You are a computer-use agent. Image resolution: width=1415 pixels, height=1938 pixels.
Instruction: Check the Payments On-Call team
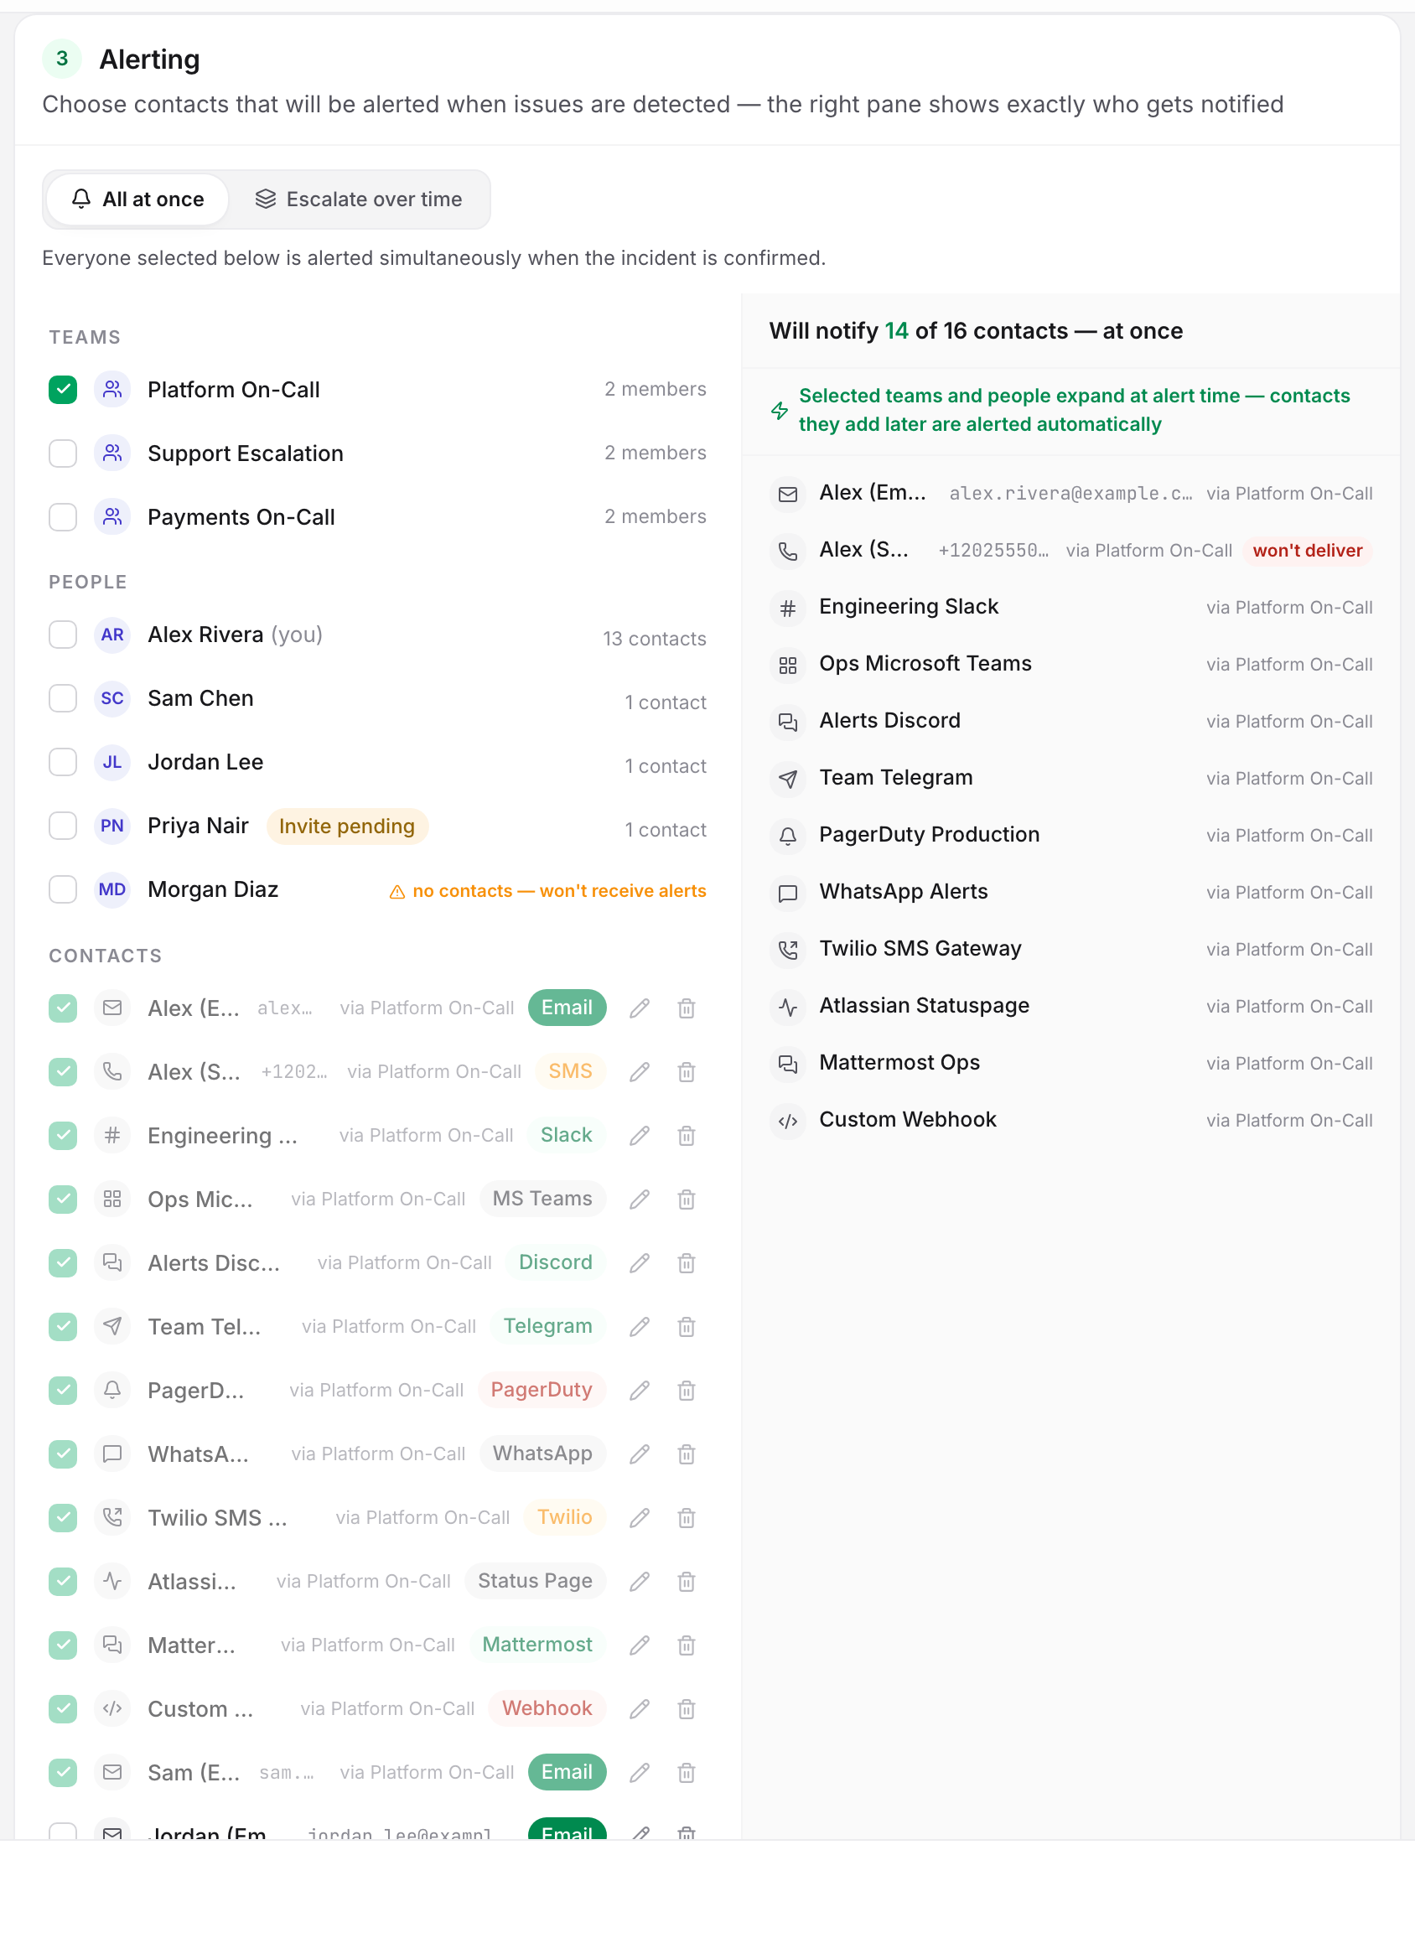63,517
